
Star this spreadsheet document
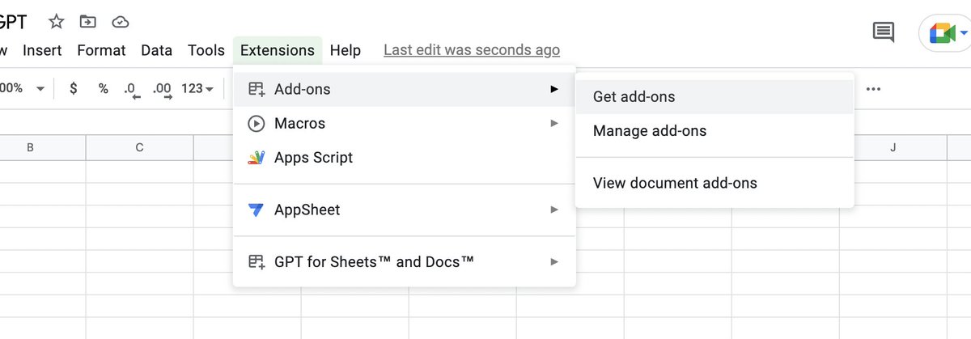click(57, 22)
